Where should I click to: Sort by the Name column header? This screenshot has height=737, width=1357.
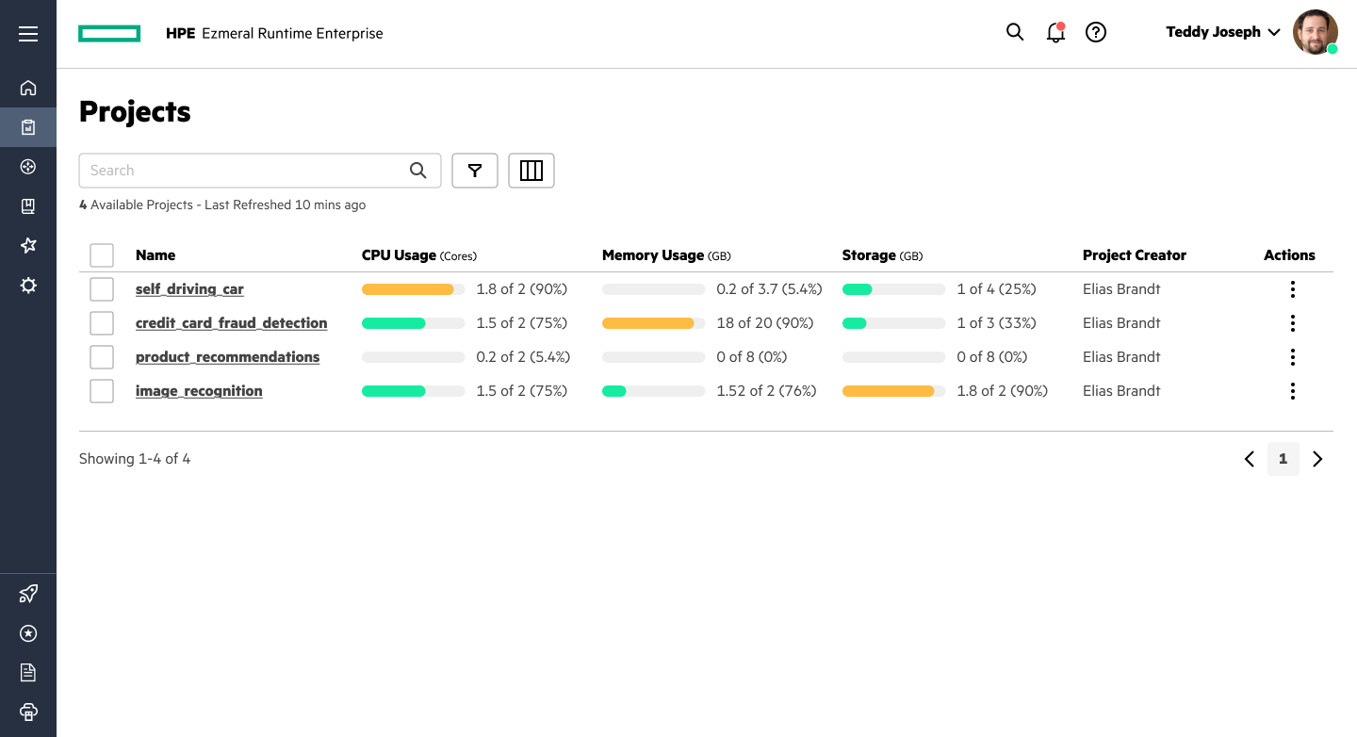coord(155,255)
